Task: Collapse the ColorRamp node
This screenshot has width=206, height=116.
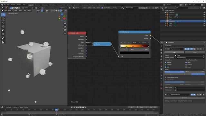Action: [120, 32]
